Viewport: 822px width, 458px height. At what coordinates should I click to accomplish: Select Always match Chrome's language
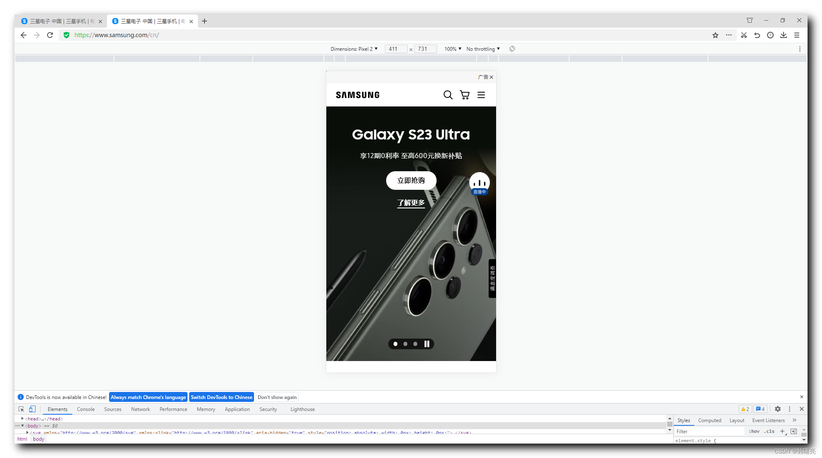pyautogui.click(x=148, y=397)
